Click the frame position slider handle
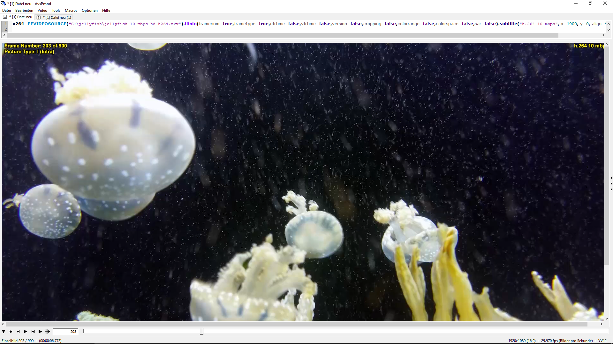Viewport: 613px width, 344px height. 201,332
